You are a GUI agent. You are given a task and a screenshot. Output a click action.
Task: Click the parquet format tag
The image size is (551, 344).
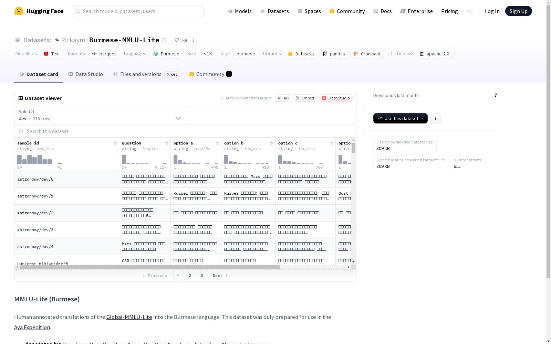(104, 54)
